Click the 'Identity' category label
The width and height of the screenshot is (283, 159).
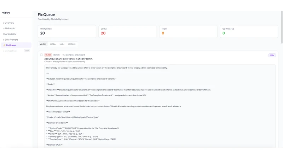coord(56,55)
